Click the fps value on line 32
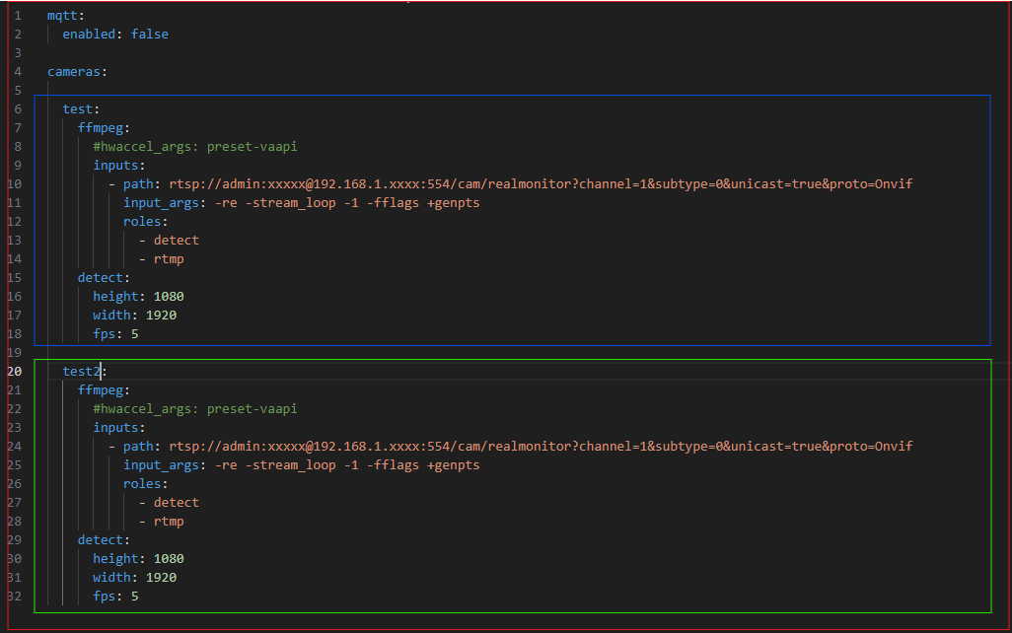Viewport: 1012px width, 633px height. click(x=134, y=597)
